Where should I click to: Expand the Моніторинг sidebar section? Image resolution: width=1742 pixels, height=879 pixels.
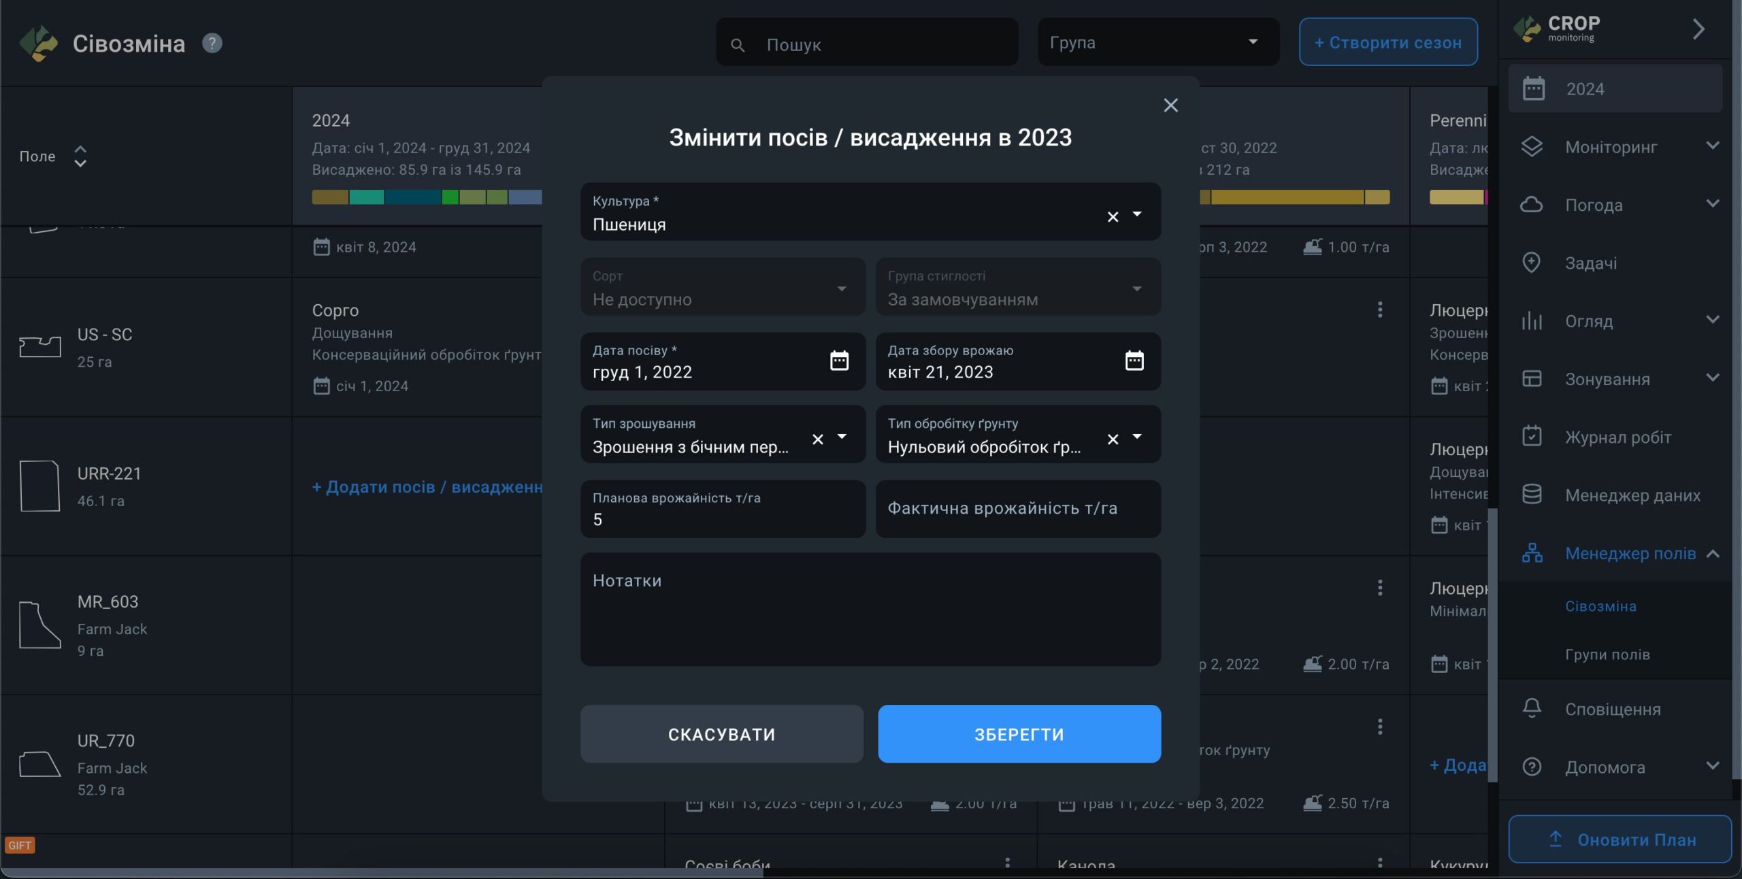1712,146
